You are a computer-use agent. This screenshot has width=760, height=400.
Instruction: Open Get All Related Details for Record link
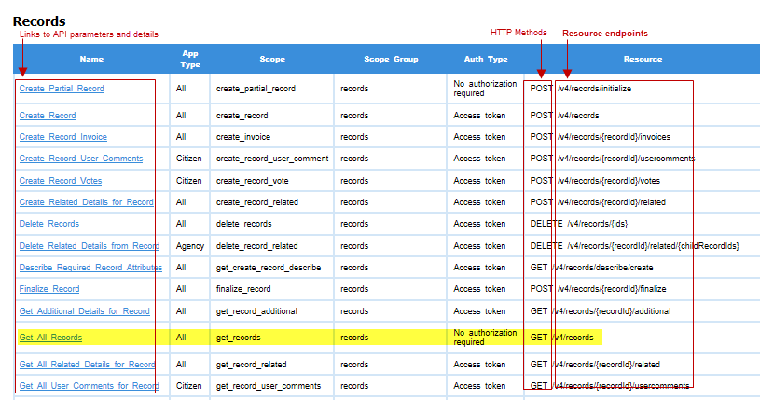(87, 365)
